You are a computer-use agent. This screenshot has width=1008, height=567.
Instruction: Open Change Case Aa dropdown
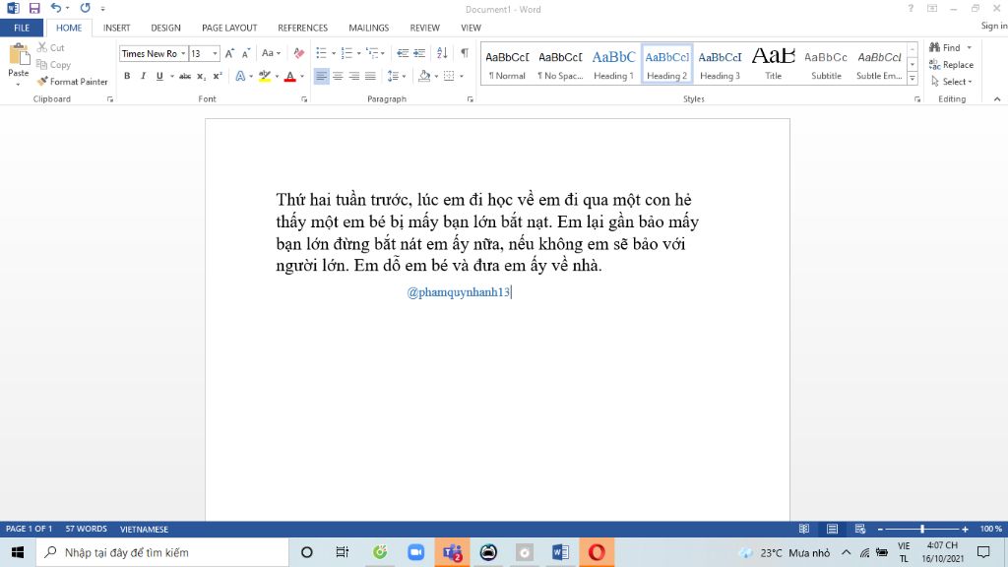coord(271,53)
